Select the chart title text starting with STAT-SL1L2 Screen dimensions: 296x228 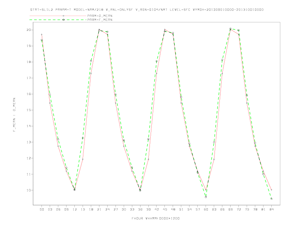147,10
